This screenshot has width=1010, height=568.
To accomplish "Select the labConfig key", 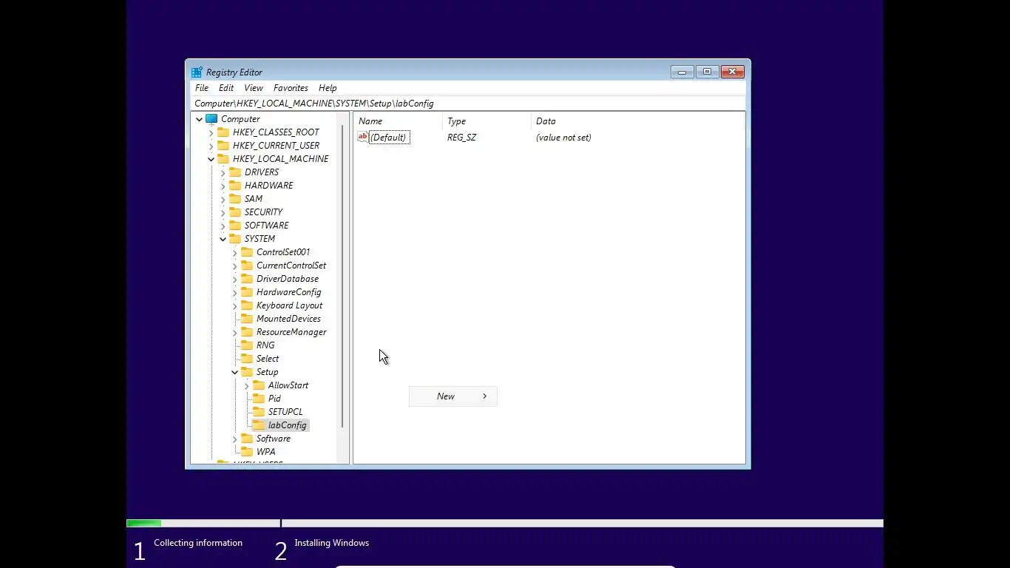I will pyautogui.click(x=287, y=425).
